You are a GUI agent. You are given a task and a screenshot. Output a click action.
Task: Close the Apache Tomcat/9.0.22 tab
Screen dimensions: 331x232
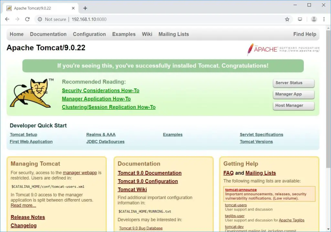(73, 8)
